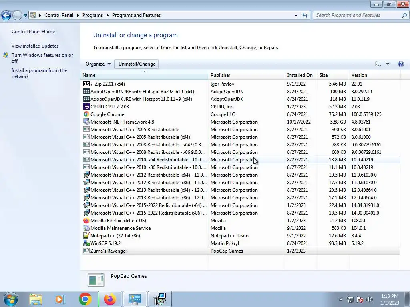The width and height of the screenshot is (410, 307).
Task: Click the refresh button in address bar
Action: tap(305, 15)
